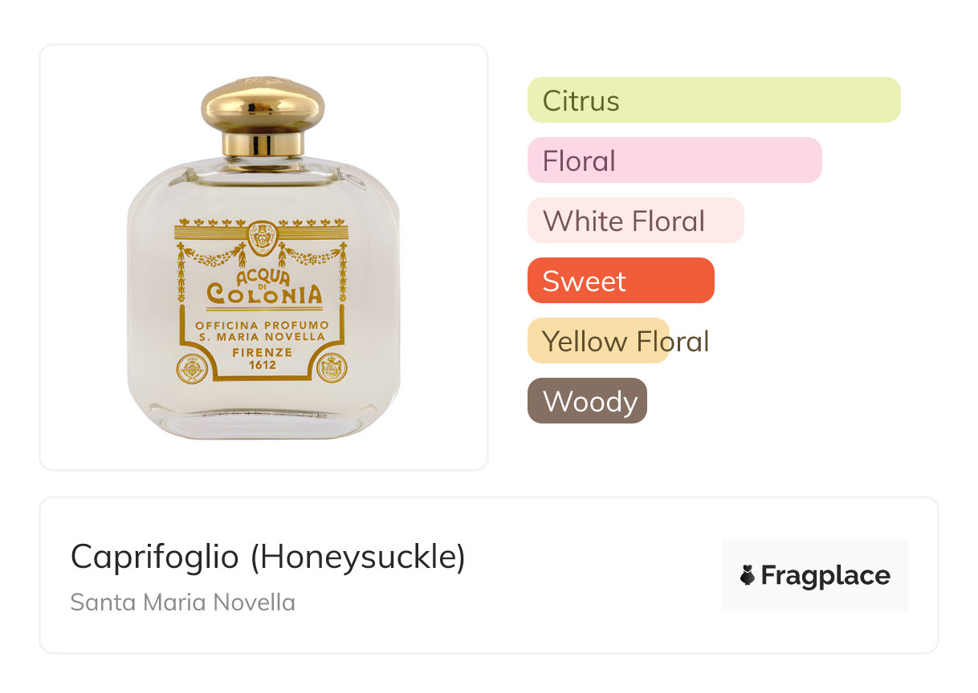Select the pink Floral accord bar

click(674, 160)
